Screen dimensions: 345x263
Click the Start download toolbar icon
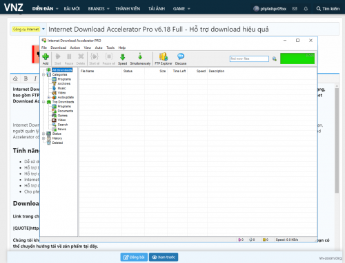58,59
